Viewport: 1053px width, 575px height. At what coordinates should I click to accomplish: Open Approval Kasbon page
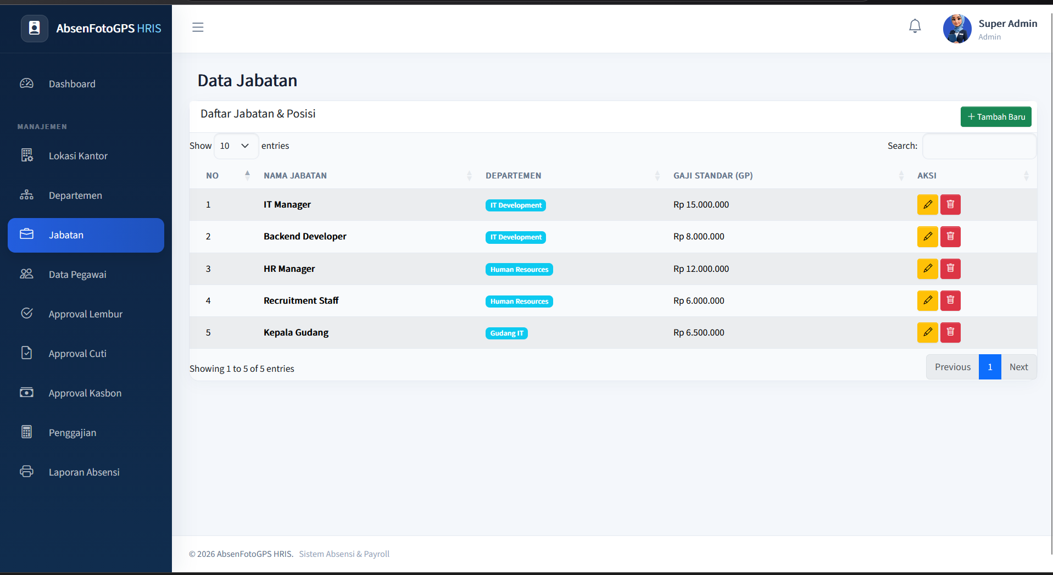coord(86,393)
